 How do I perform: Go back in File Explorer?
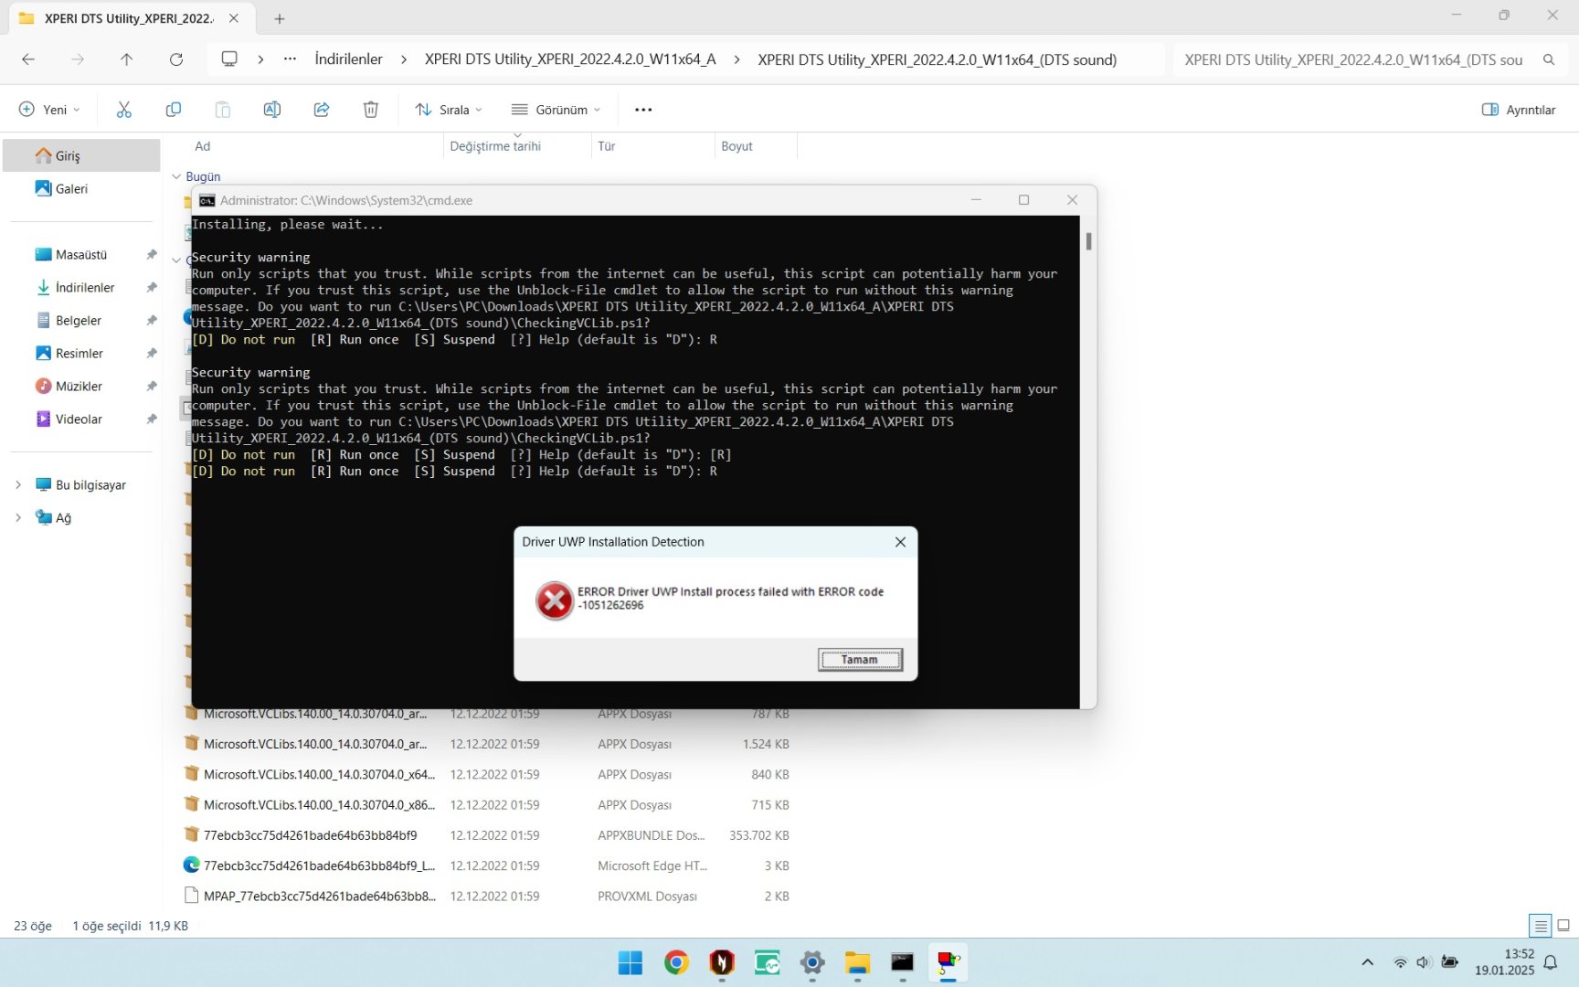[28, 59]
